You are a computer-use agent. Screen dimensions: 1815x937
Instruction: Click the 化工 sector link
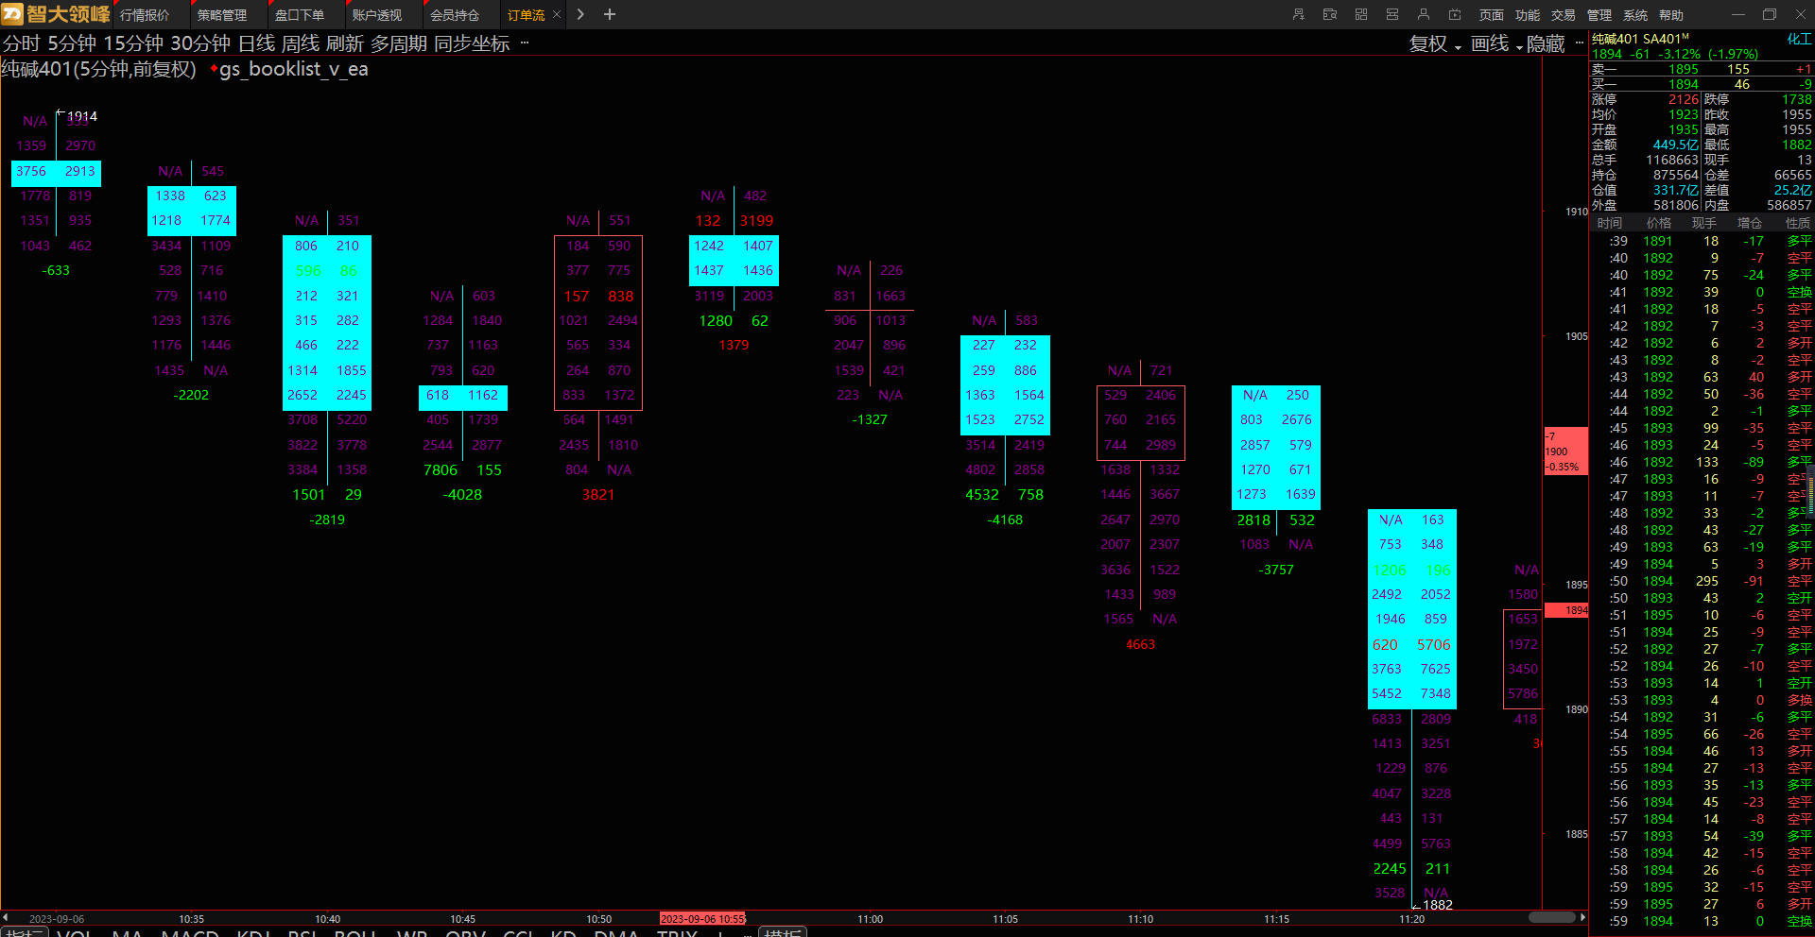click(1799, 39)
